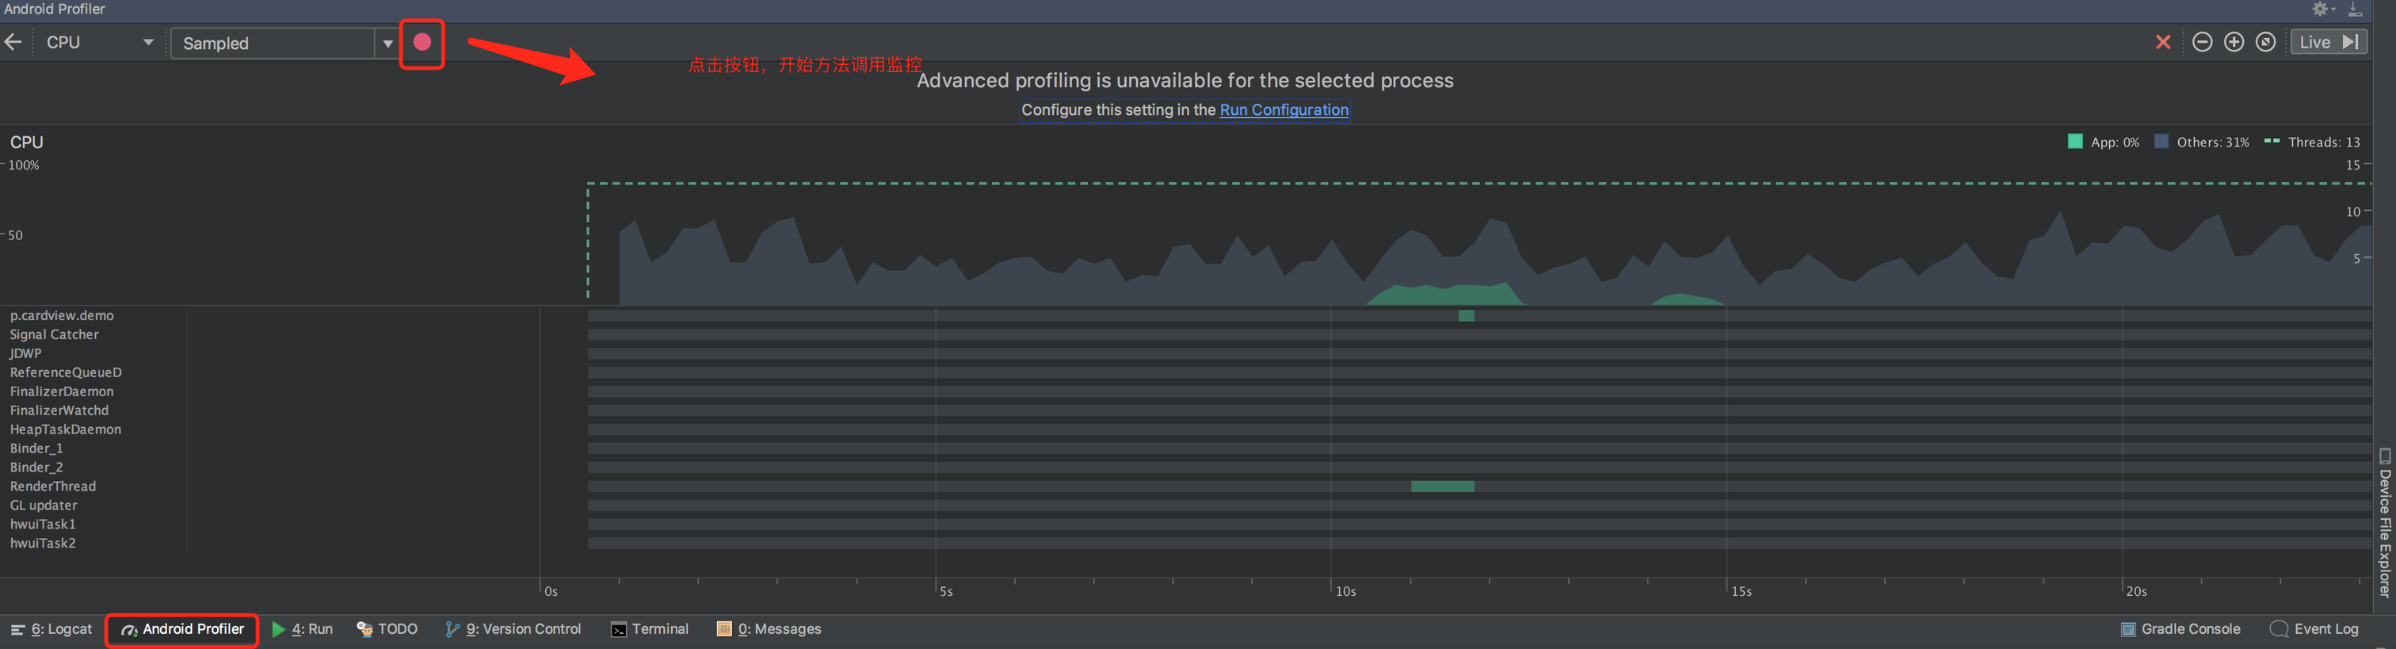Switch to the Logcat tool tab
2396x649 pixels.
[52, 629]
